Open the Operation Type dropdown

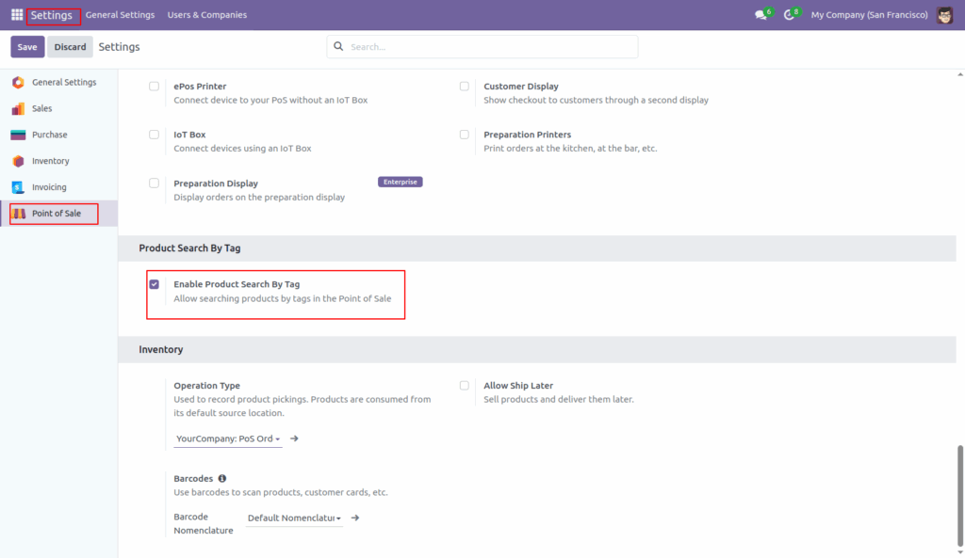coord(226,438)
